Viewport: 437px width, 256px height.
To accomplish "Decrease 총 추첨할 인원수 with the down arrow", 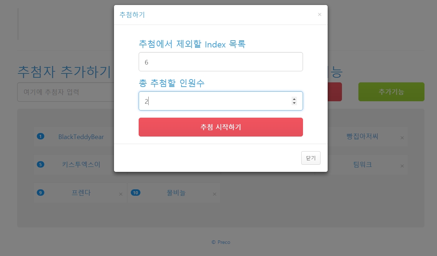I will click(x=294, y=103).
